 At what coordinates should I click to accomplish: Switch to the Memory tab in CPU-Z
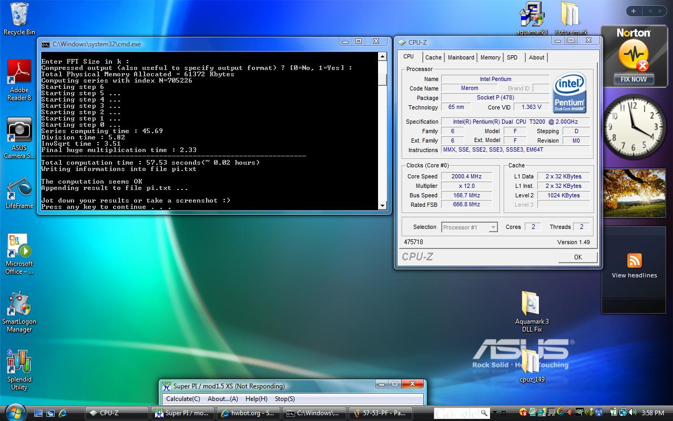pyautogui.click(x=490, y=57)
